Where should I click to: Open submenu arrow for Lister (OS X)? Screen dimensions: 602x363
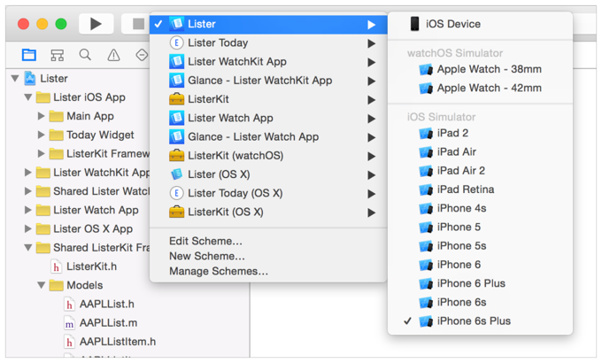(371, 175)
